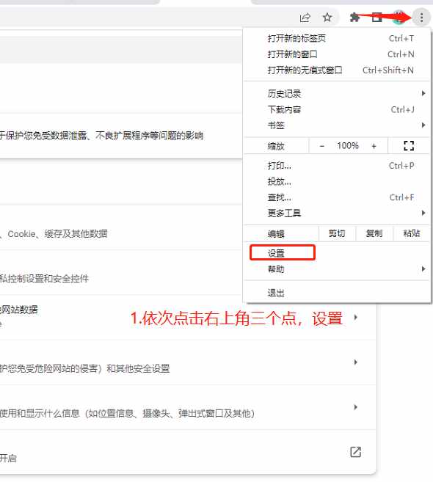
Task: Click 打印... menu entry
Action: click(338, 166)
